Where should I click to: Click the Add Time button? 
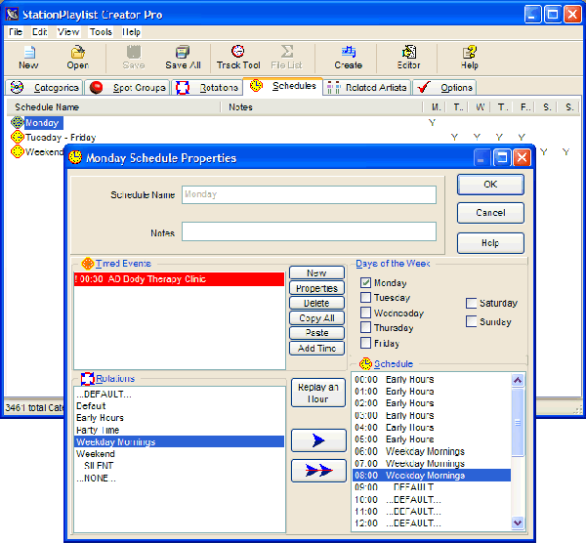317,349
